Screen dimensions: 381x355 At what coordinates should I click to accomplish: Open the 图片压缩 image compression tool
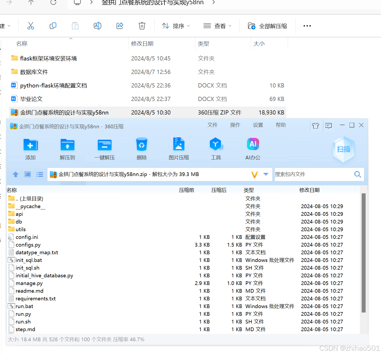[x=179, y=144]
